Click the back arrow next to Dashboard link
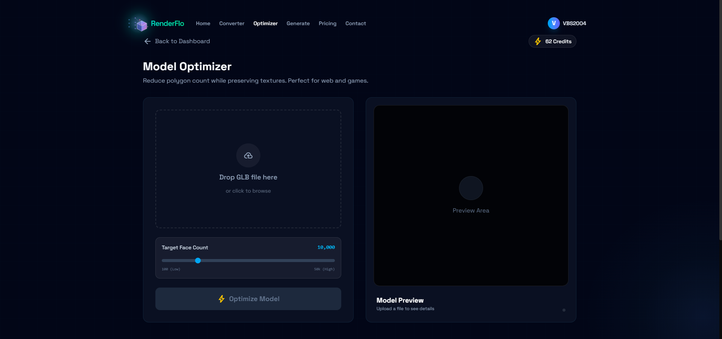Screen dimensions: 722x339 (147, 41)
